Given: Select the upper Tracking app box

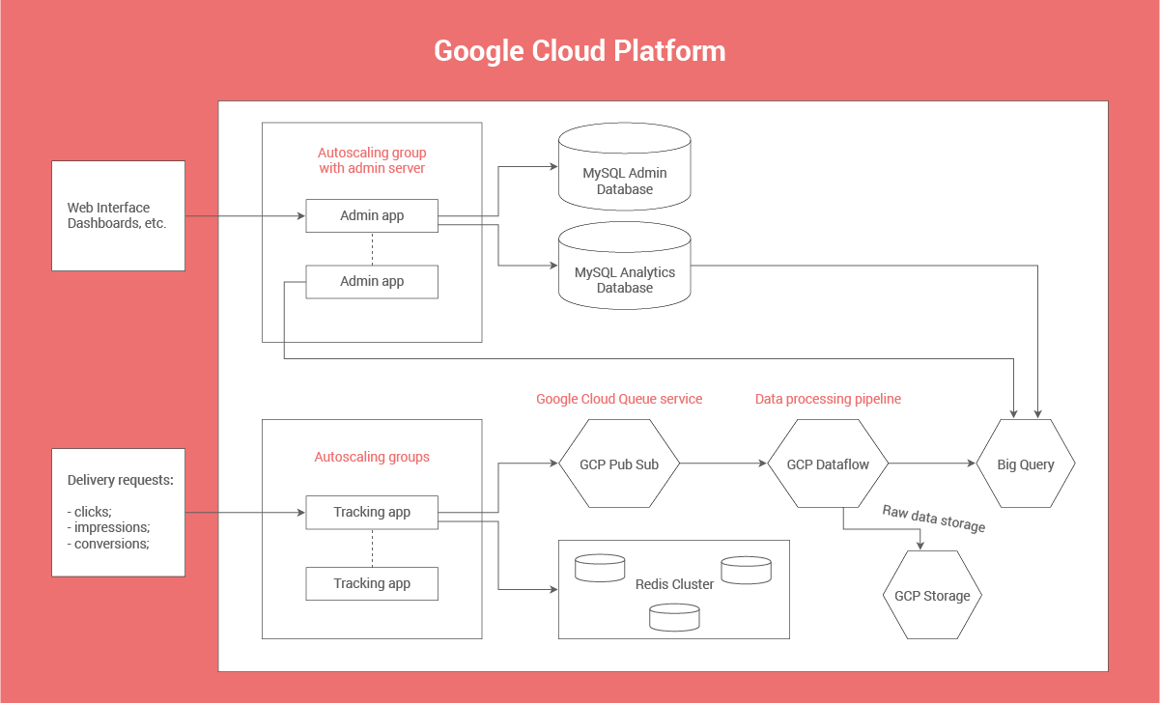Looking at the screenshot, I should (x=372, y=512).
